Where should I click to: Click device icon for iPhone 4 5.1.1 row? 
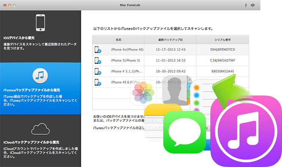click(98, 71)
